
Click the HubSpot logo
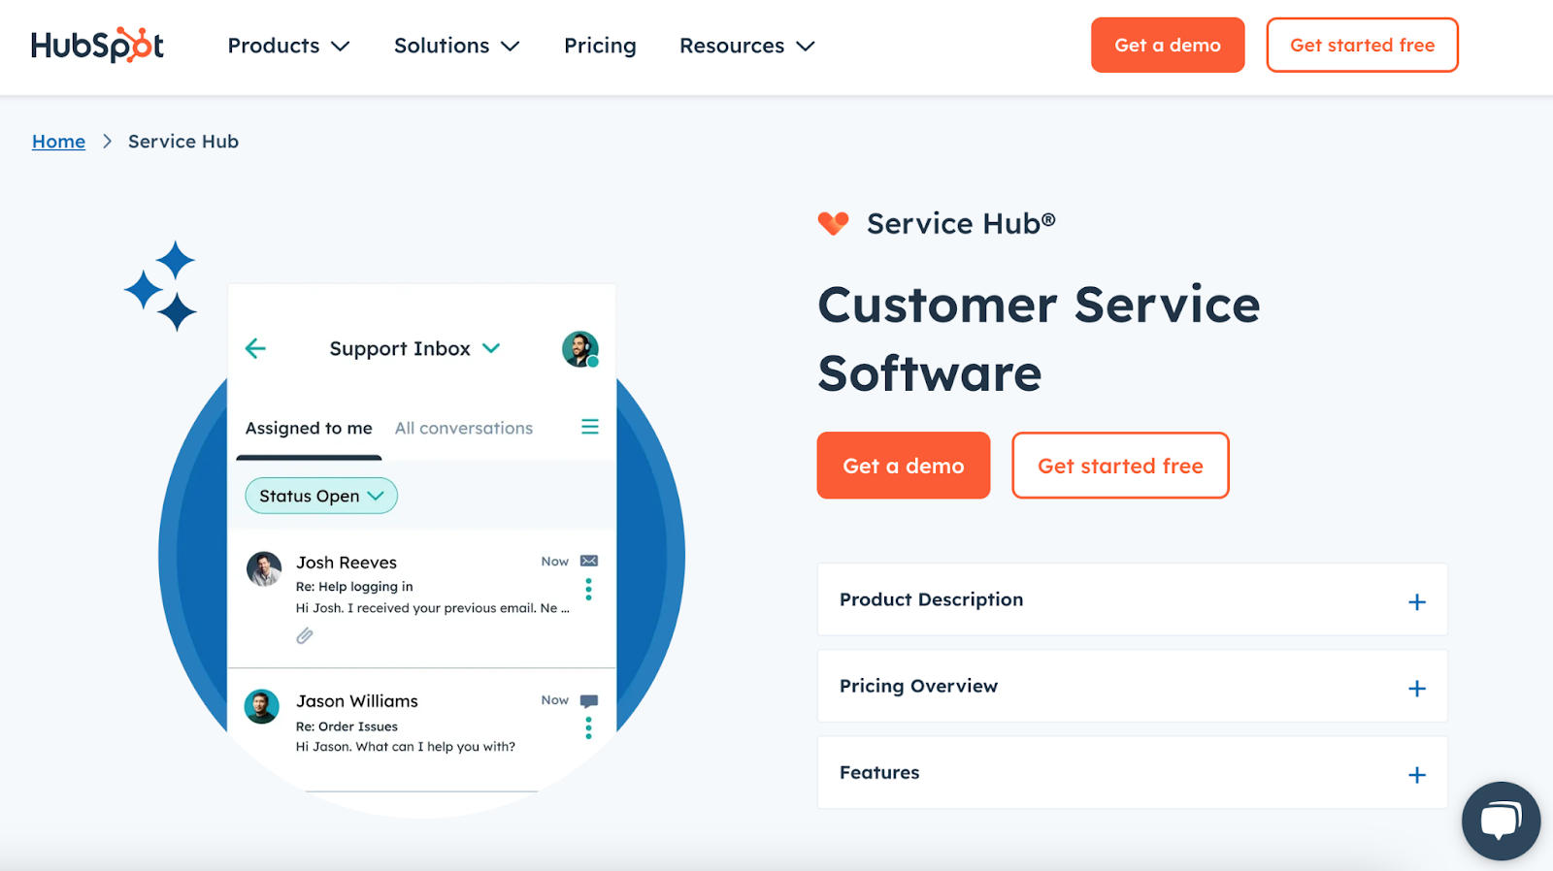point(97,46)
